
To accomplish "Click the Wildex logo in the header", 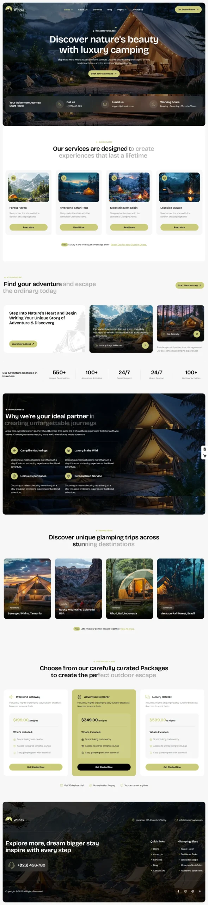I will pyautogui.click(x=15, y=10).
